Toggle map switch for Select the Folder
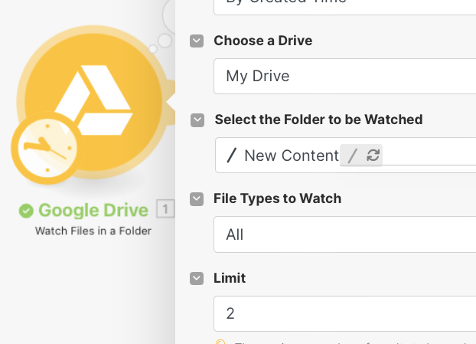The width and height of the screenshot is (476, 344). coord(197,120)
